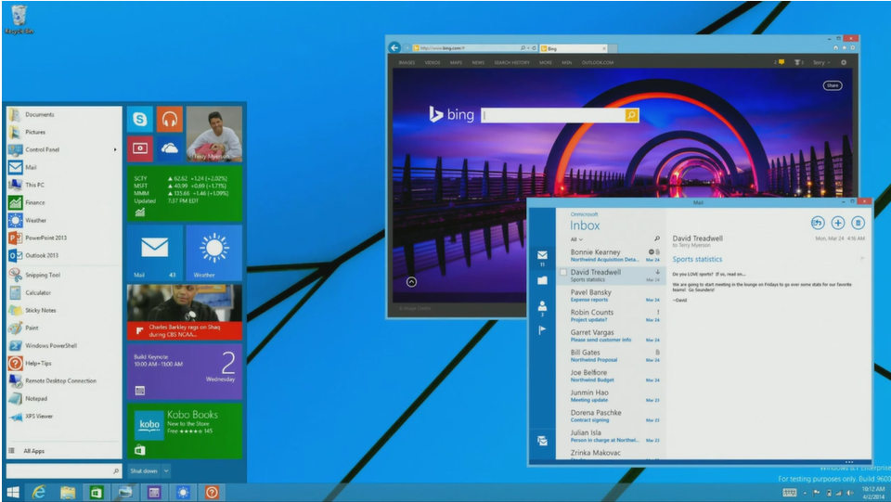Click the Shut down button
Screen dimensions: 891x502
[144, 470]
